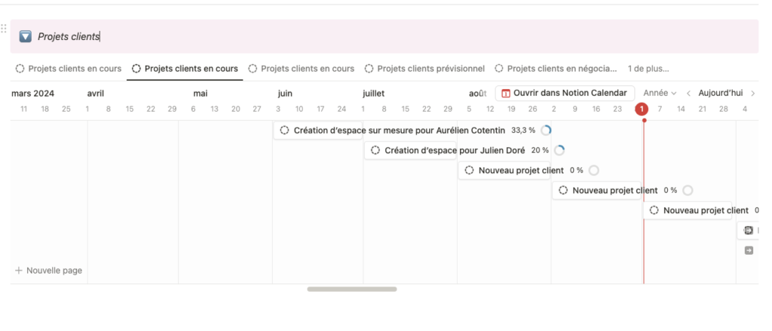Image resolution: width=772 pixels, height=331 pixels.
Task: Go to next period with right chevron
Action: click(752, 93)
